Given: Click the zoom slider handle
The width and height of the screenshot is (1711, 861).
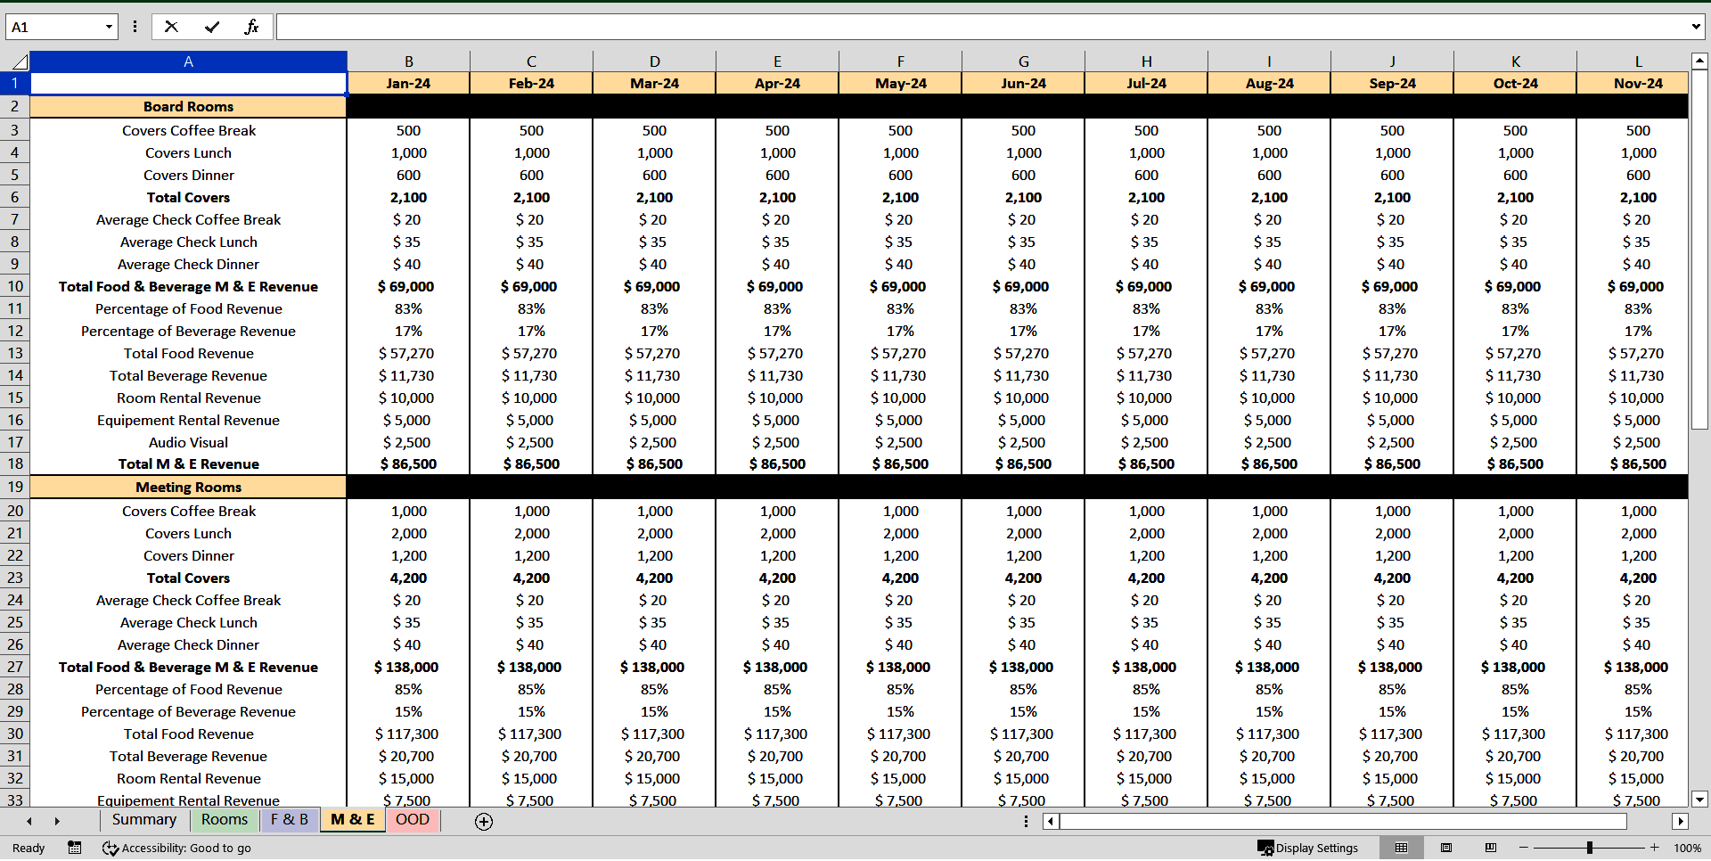Looking at the screenshot, I should (x=1589, y=848).
